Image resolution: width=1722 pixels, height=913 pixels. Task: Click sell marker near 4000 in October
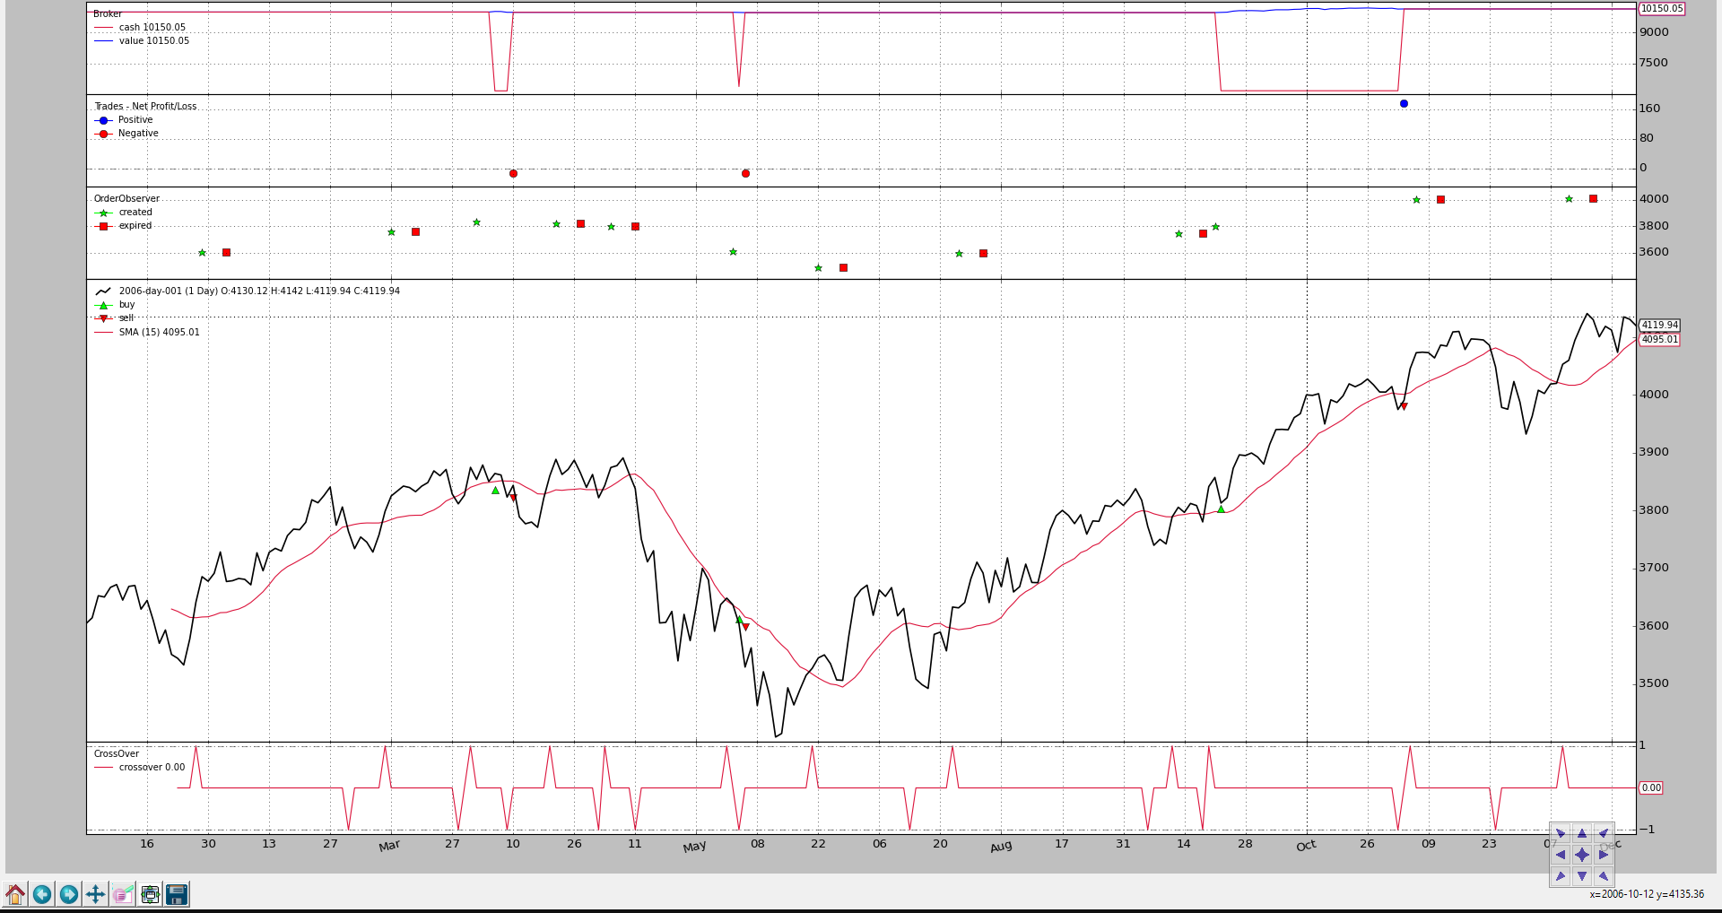[x=1404, y=406]
